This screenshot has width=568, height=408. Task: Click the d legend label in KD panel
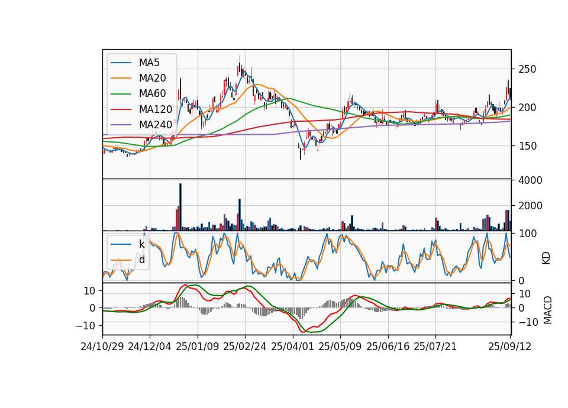tap(142, 260)
